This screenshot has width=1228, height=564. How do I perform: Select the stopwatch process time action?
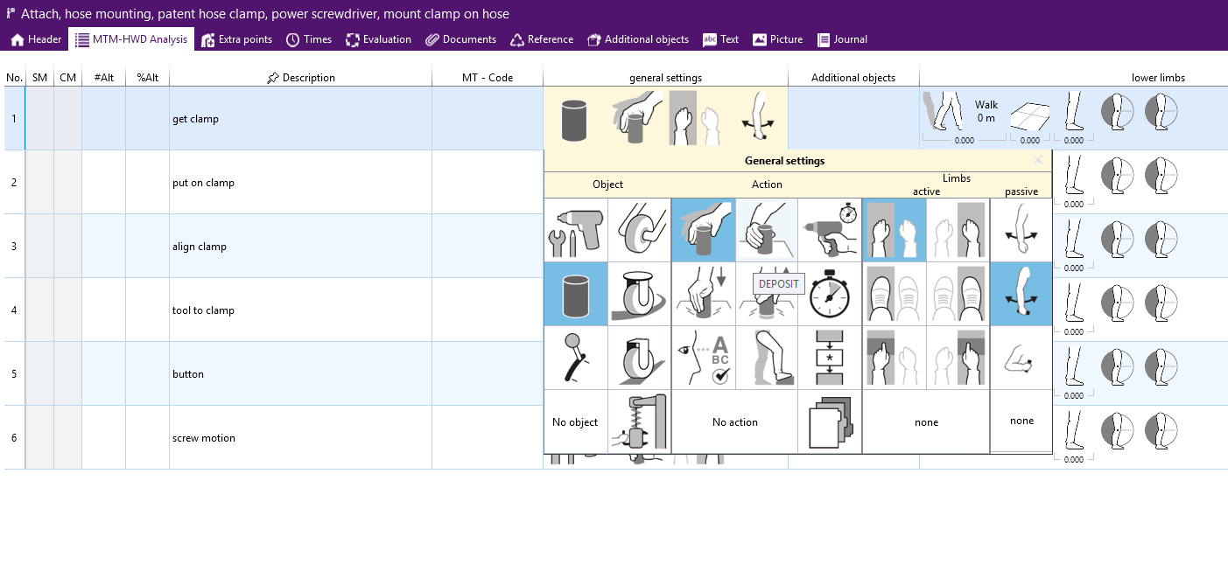(x=830, y=294)
